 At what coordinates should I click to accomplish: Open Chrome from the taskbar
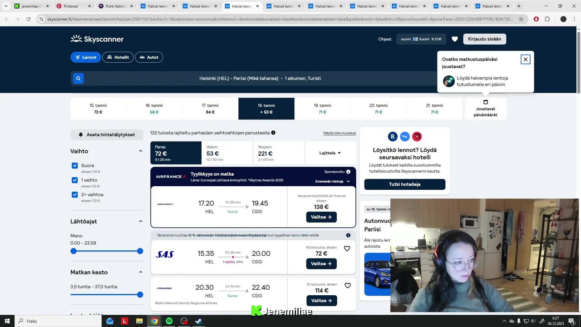click(x=154, y=321)
